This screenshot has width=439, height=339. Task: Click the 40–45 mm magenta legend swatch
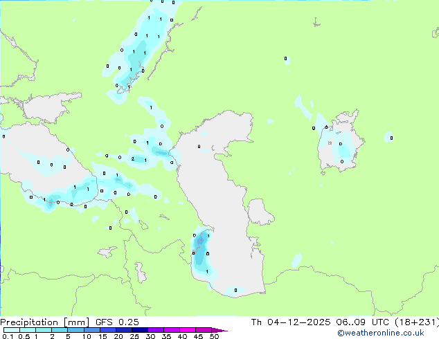[188, 330]
